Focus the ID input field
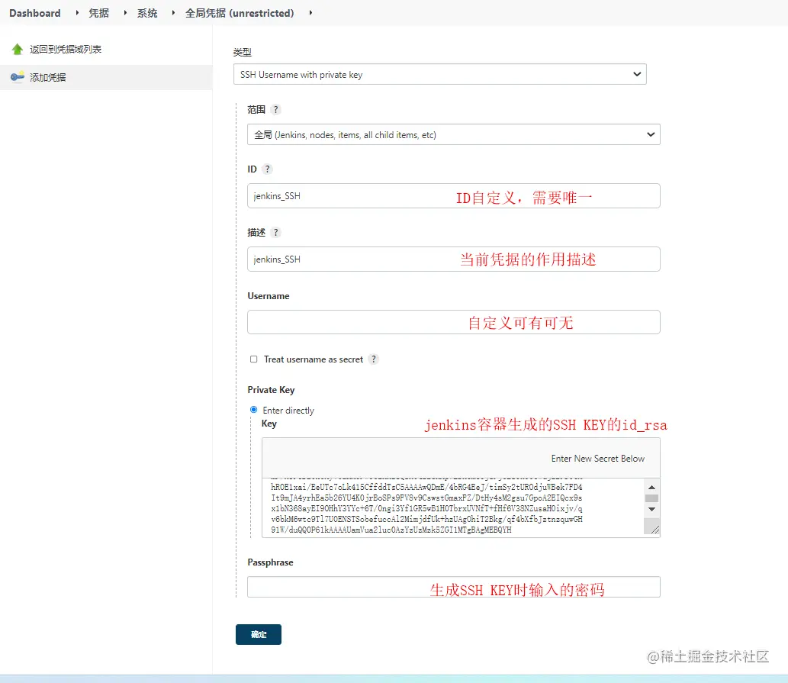The width and height of the screenshot is (788, 683). pos(453,196)
